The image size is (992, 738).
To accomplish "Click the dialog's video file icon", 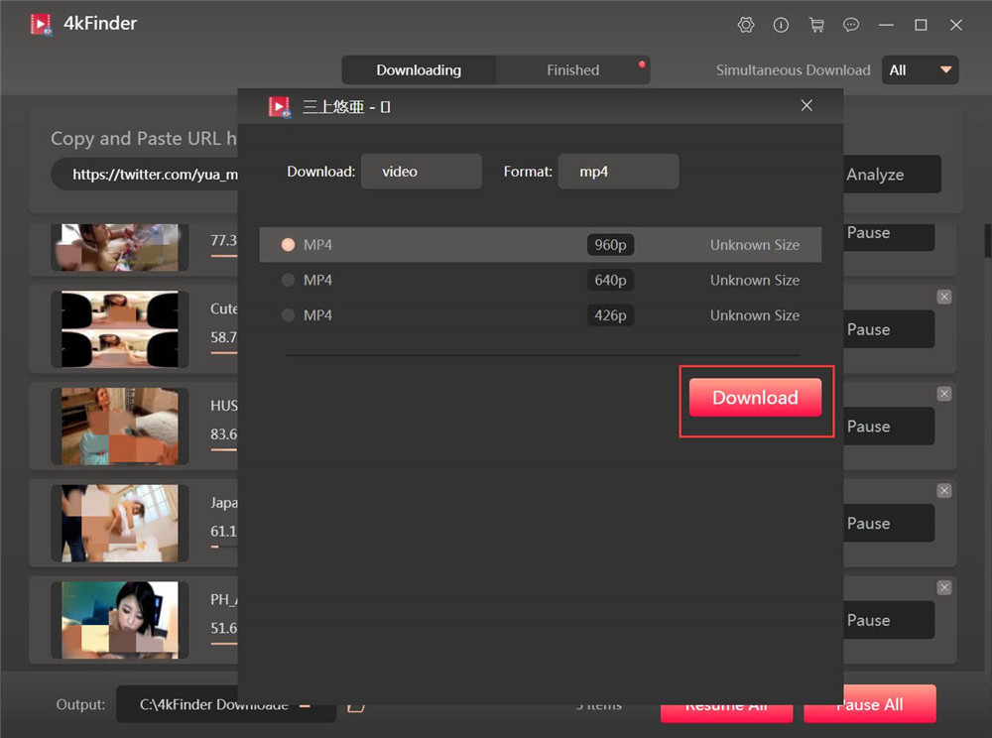I will [279, 106].
